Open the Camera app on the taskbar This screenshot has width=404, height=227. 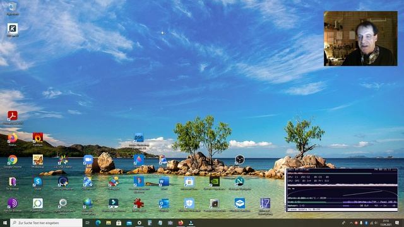[170, 223]
